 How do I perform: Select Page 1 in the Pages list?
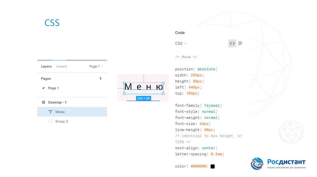pyautogui.click(x=53, y=88)
